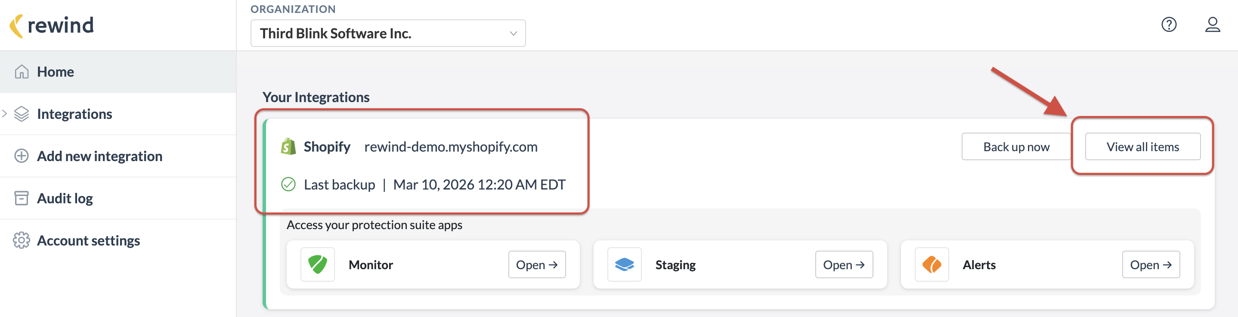Image resolution: width=1238 pixels, height=317 pixels.
Task: Select the Home icon in sidebar
Action: coord(20,71)
